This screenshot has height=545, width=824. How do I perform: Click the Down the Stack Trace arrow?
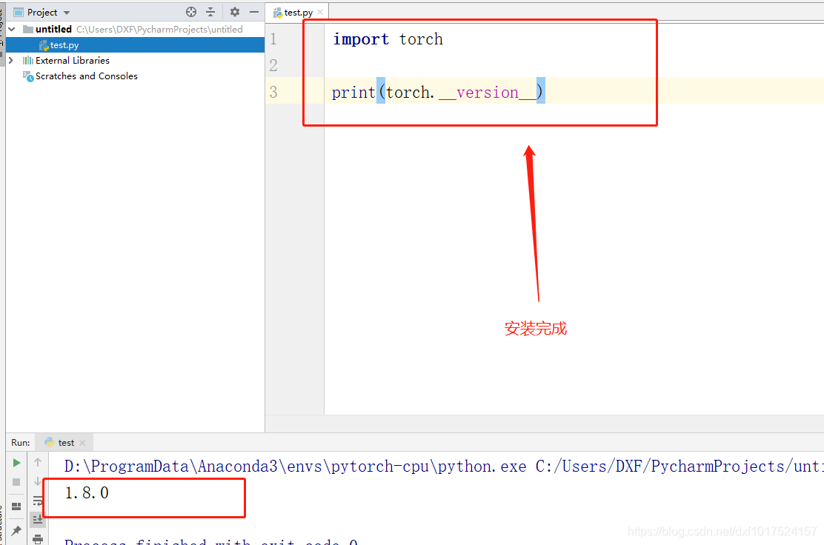point(37,480)
